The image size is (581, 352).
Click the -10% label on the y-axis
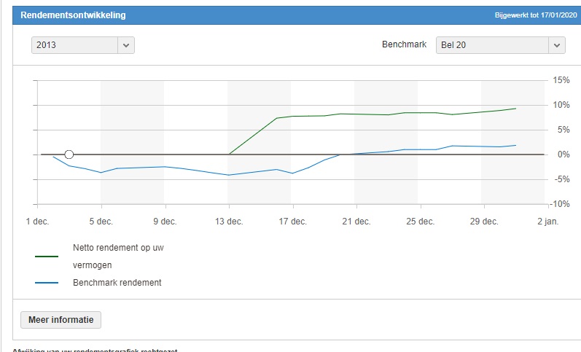point(559,205)
